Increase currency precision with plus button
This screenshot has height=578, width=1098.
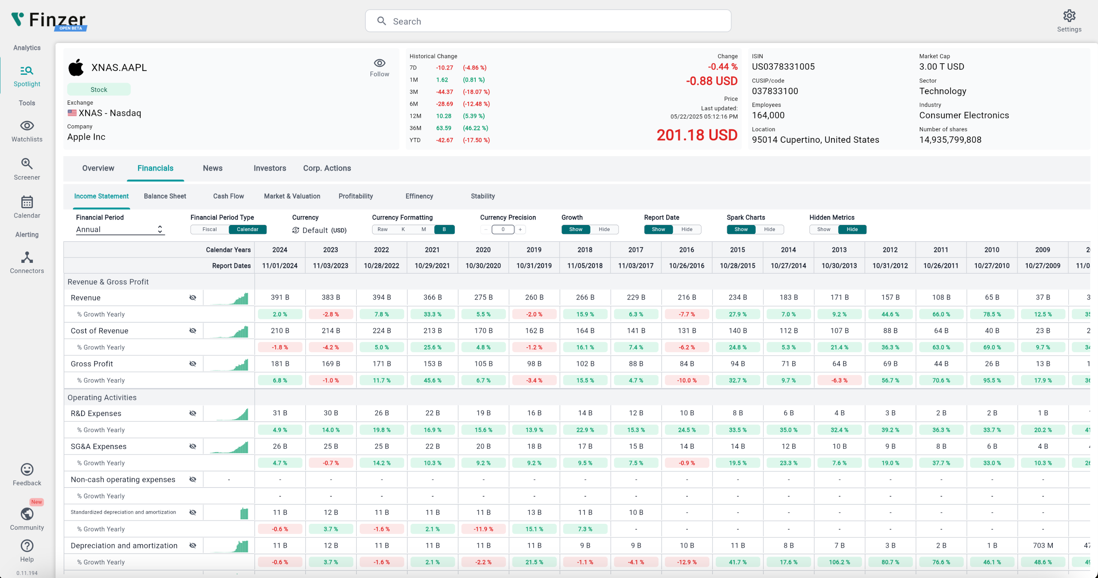[520, 229]
